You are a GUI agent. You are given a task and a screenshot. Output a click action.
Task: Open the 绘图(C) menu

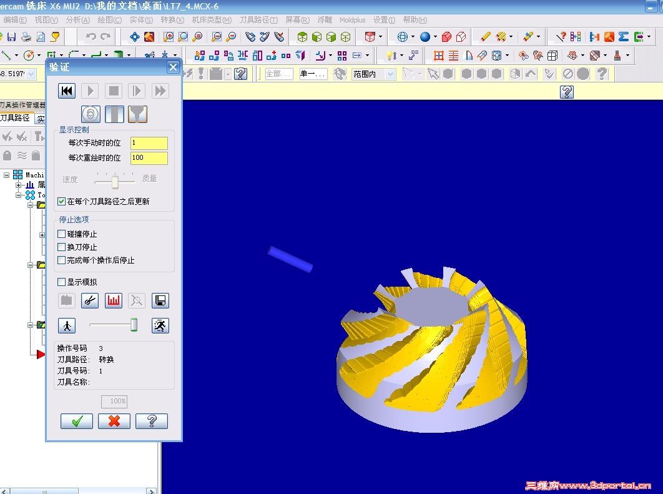click(x=109, y=20)
